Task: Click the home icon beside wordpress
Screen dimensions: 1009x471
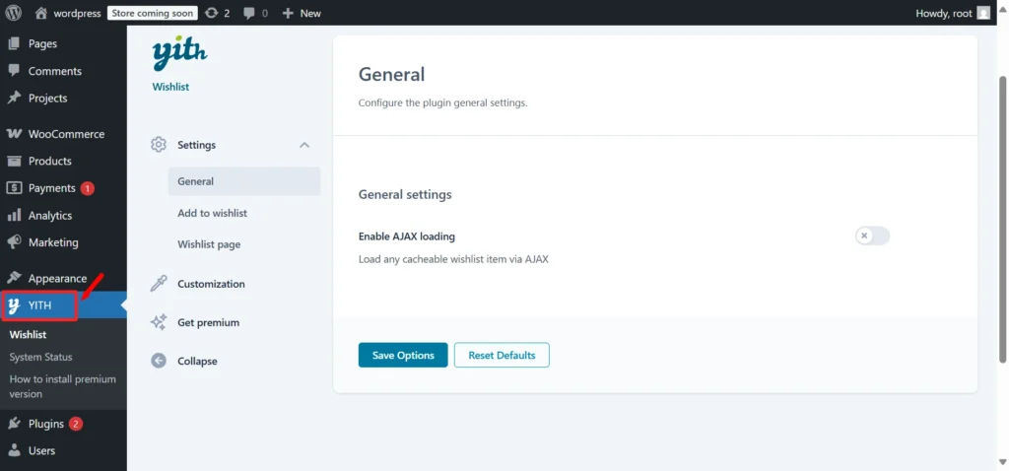Action: point(41,13)
